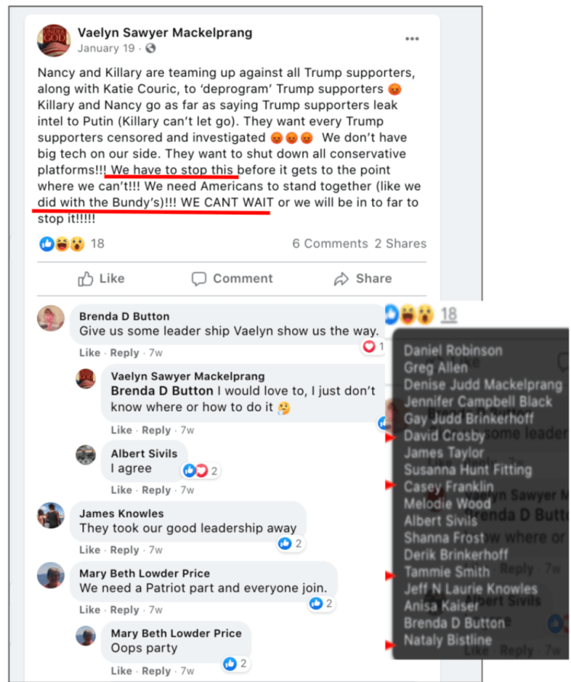Click the Comment speech bubble button
This screenshot has height=682, width=571.
pos(232,278)
